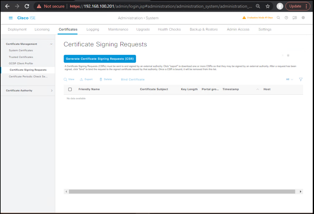Viewport: 314px width, 214px height.
Task: Open the ISE interactive features icon
Action: [295, 18]
